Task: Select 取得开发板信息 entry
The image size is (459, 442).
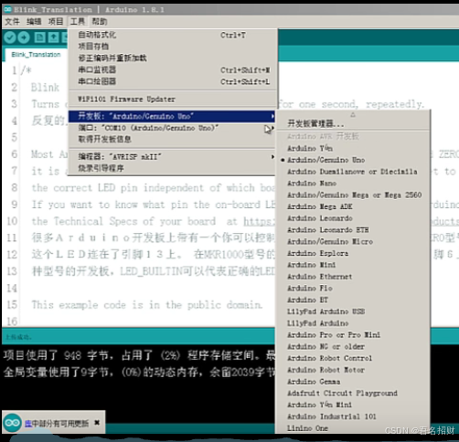Action: coord(173,140)
